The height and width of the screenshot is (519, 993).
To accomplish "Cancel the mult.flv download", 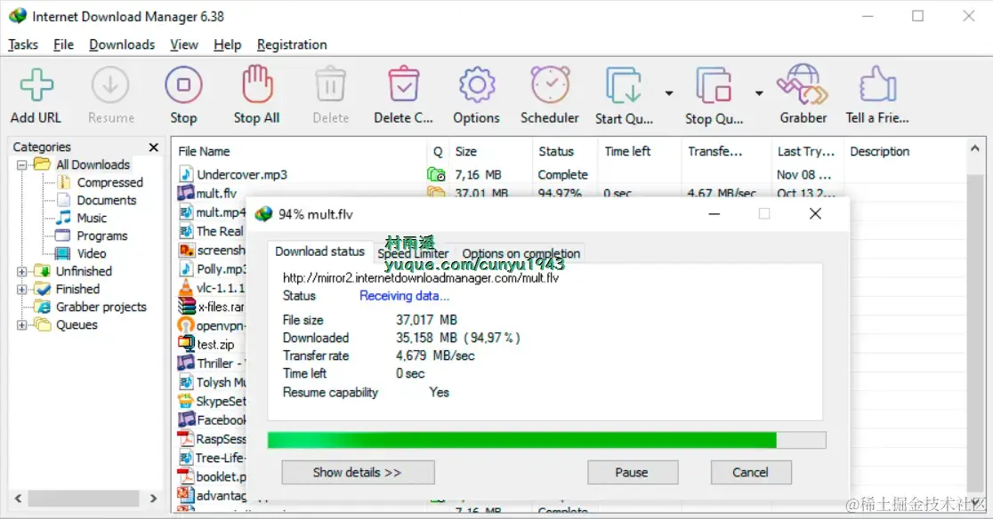I will (x=751, y=472).
